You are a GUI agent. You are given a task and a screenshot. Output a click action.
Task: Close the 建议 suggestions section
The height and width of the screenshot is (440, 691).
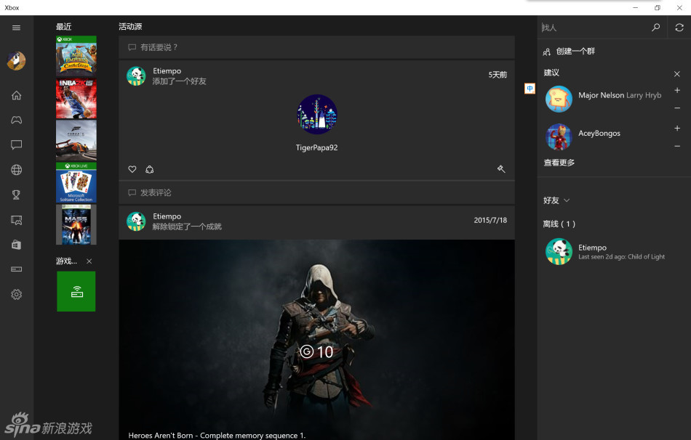[677, 74]
